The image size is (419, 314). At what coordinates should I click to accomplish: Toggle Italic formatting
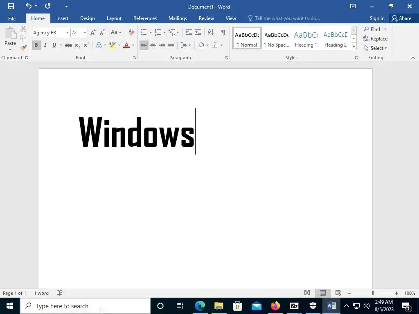45,45
